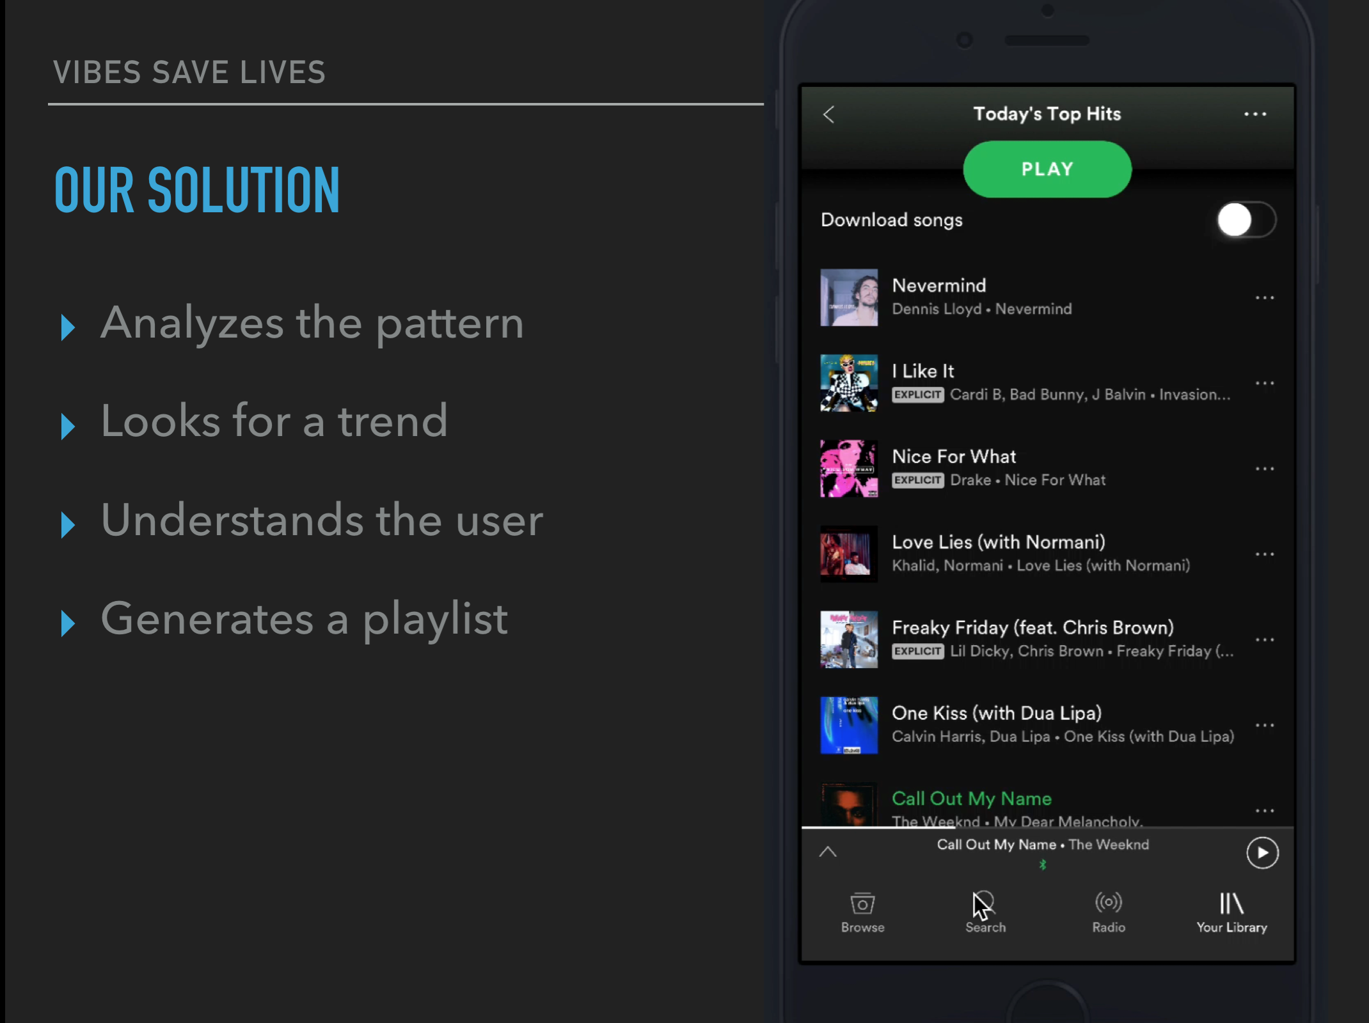Click the Nevermind album cover thumbnail

pos(849,298)
